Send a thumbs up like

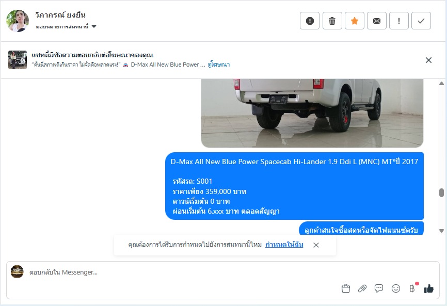[x=429, y=288]
